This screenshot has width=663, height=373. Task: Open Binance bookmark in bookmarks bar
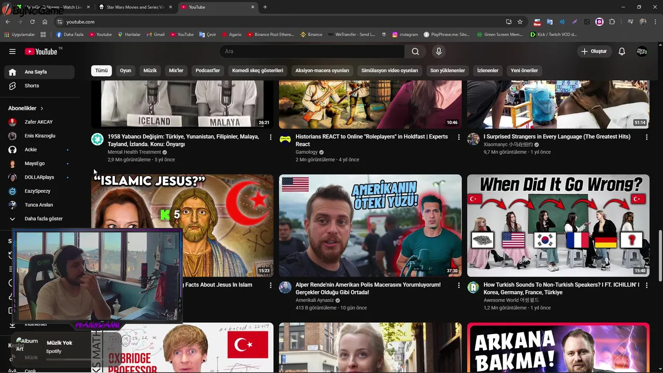(311, 35)
